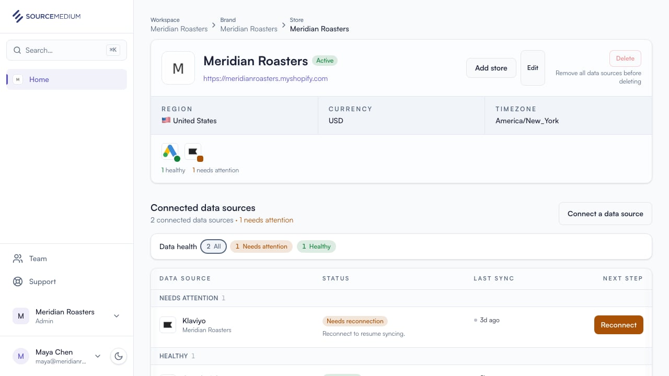Filter data health by Needs attention
The width and height of the screenshot is (669, 376).
coord(261,246)
